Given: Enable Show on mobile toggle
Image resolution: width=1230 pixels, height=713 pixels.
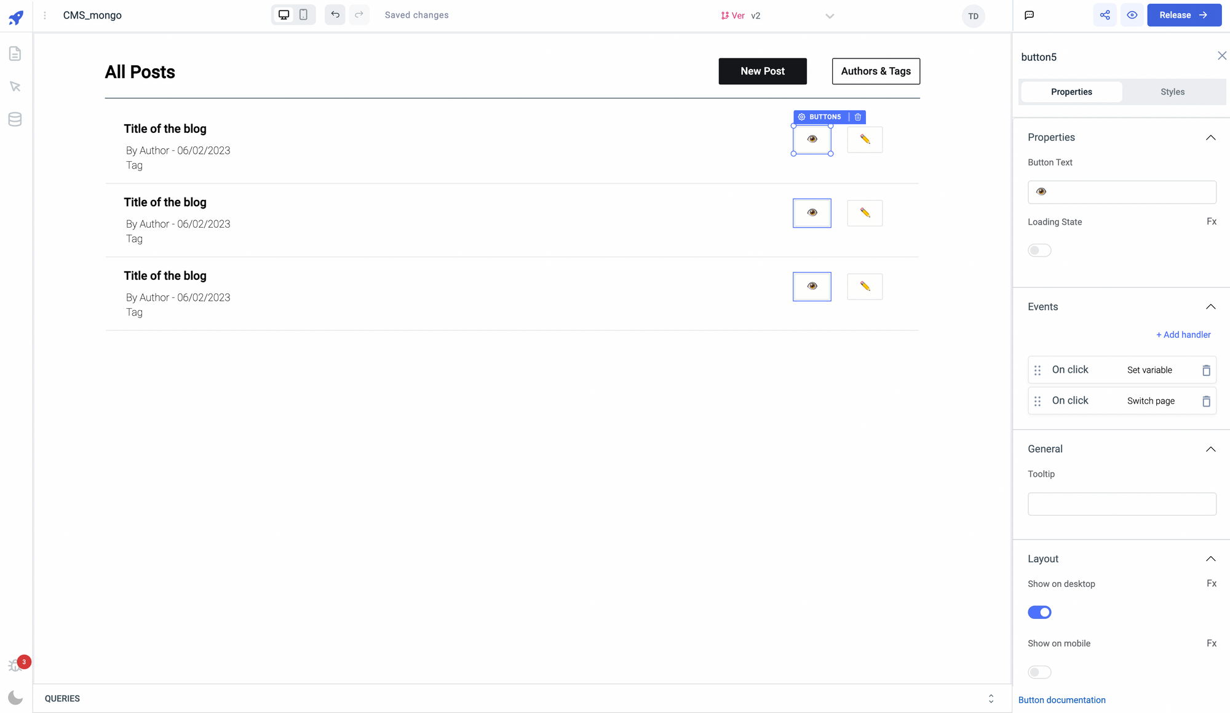Looking at the screenshot, I should click(1039, 672).
